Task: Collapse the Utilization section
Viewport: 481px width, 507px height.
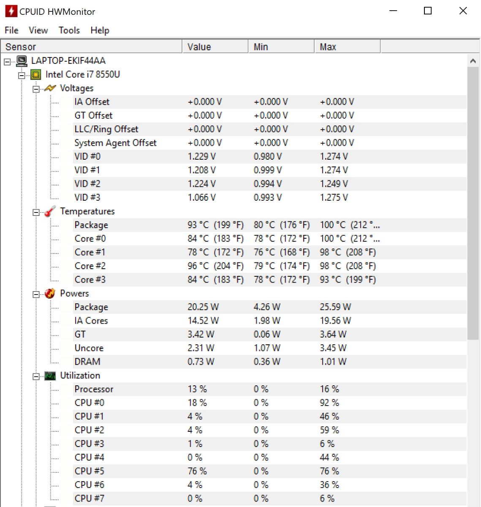Action: click(x=36, y=376)
